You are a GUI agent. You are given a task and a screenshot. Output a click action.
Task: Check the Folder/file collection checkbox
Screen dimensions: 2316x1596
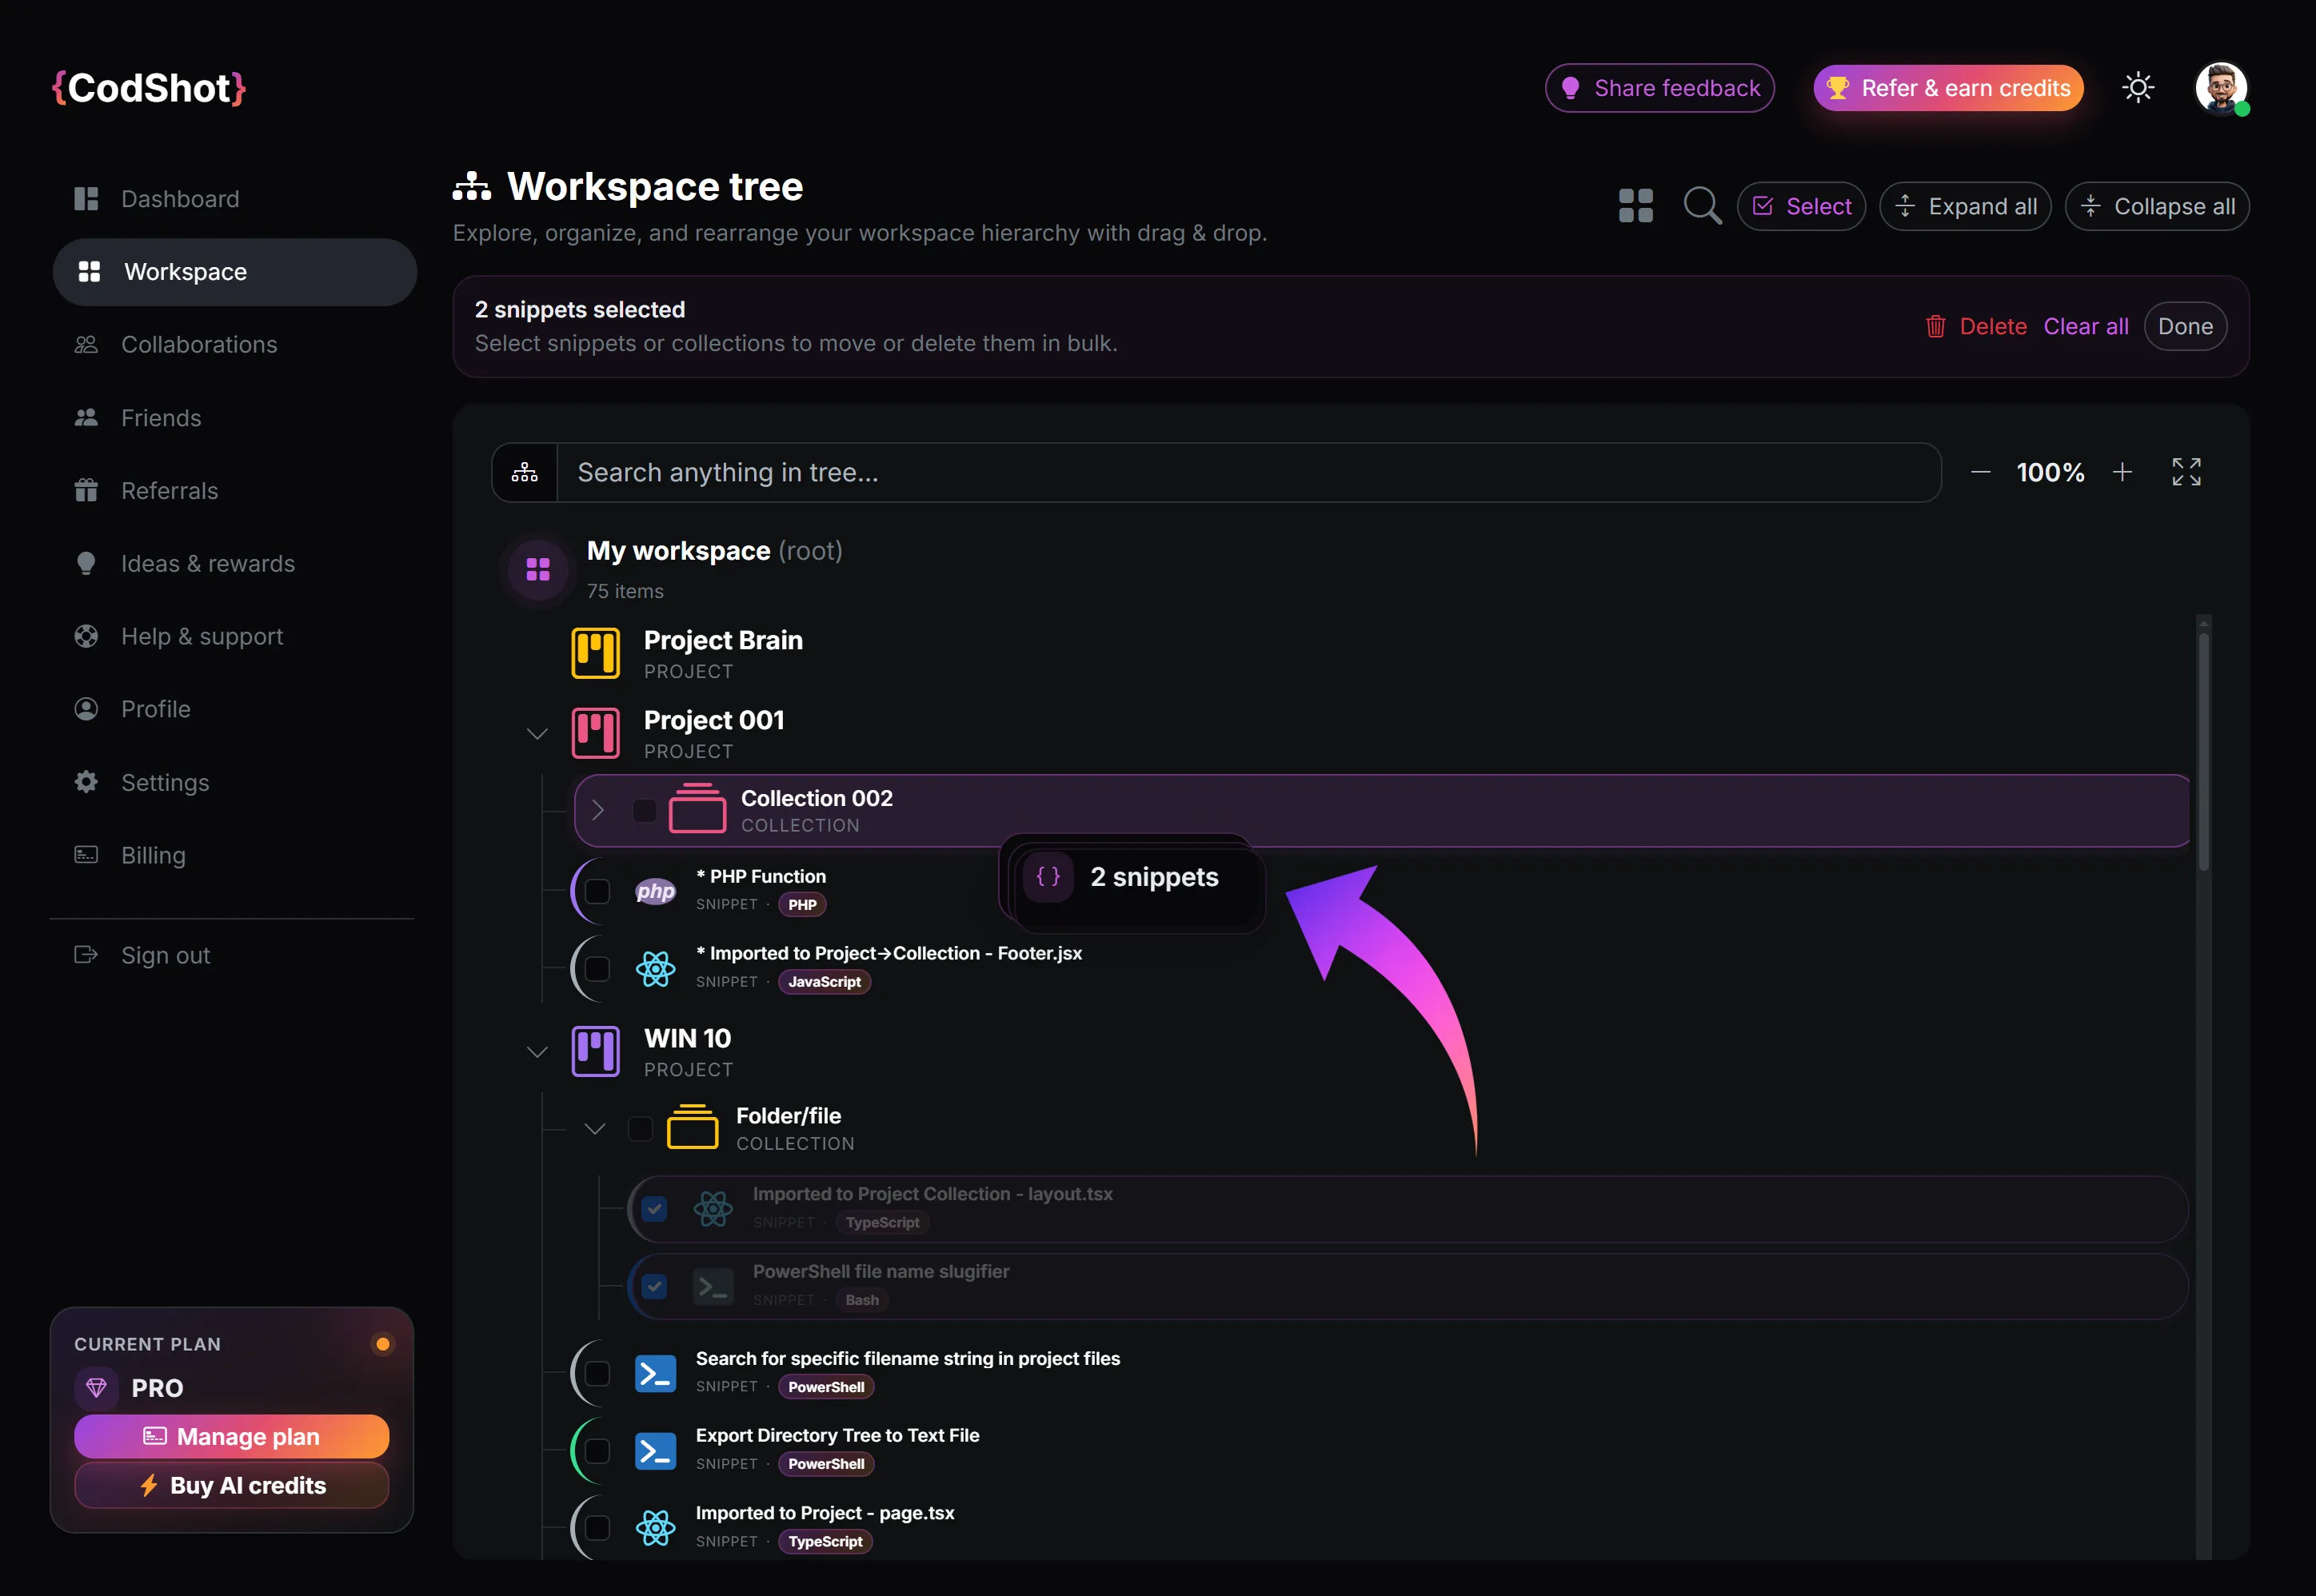click(x=640, y=1128)
